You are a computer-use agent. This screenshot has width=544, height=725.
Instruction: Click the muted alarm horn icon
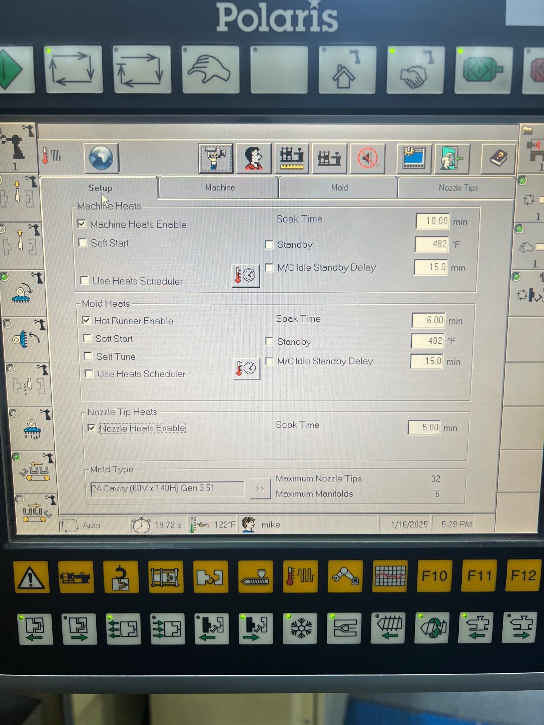[x=368, y=158]
